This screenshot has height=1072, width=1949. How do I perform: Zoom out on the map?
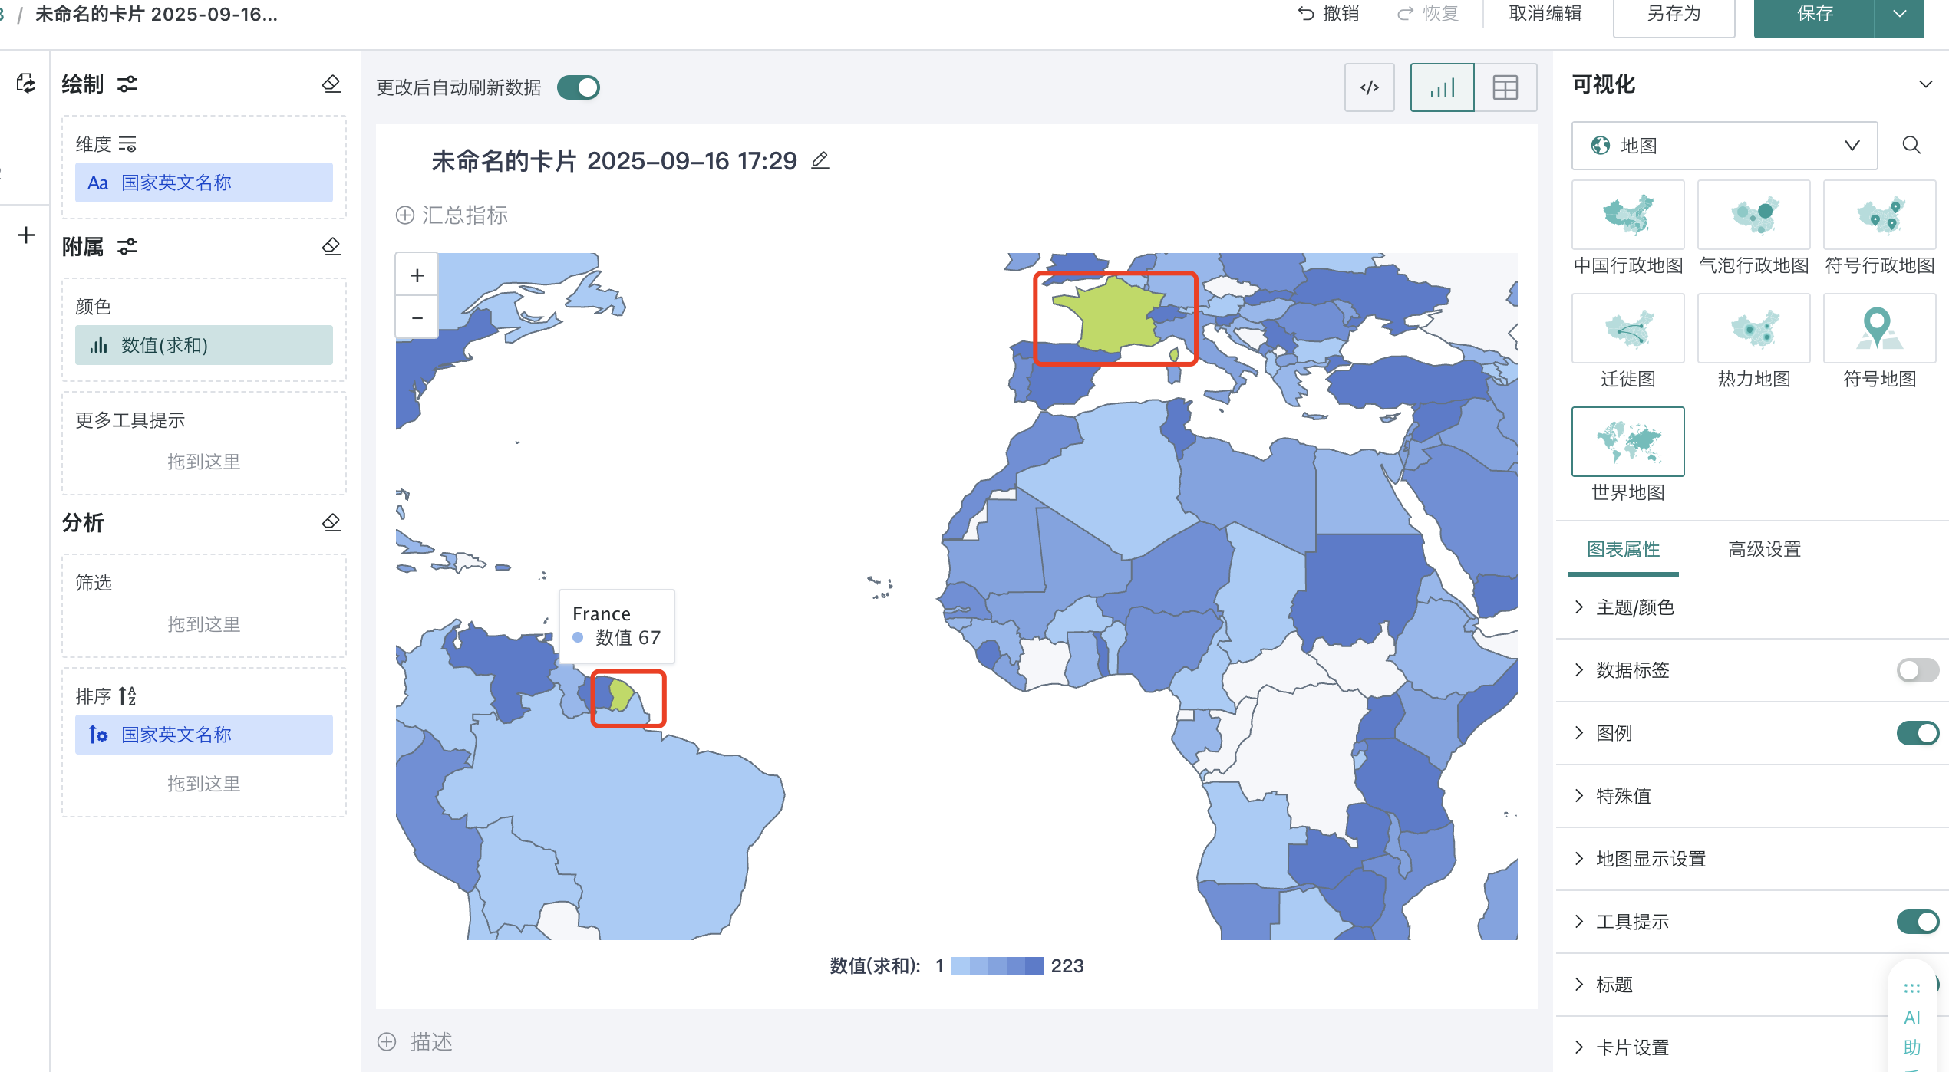click(417, 317)
